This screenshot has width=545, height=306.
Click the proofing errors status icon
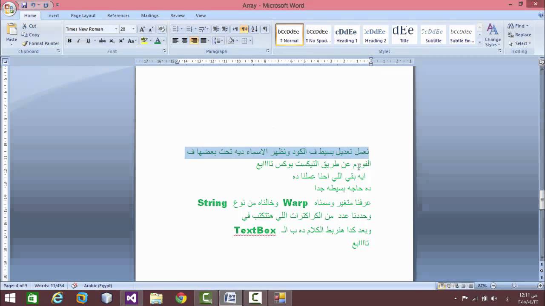coord(74,286)
